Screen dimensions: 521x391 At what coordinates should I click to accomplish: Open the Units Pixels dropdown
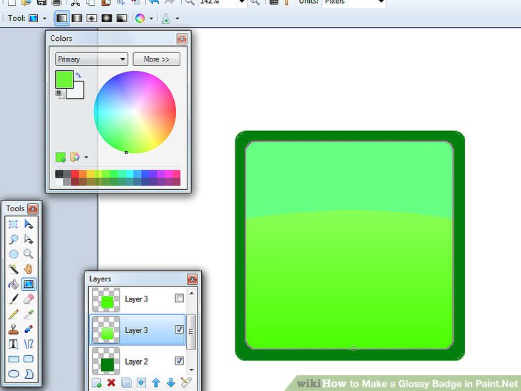click(381, 2)
